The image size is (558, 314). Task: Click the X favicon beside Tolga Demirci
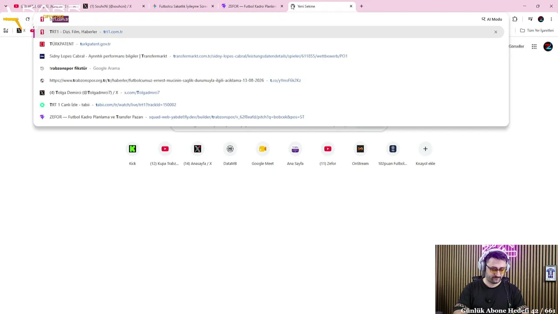click(42, 93)
